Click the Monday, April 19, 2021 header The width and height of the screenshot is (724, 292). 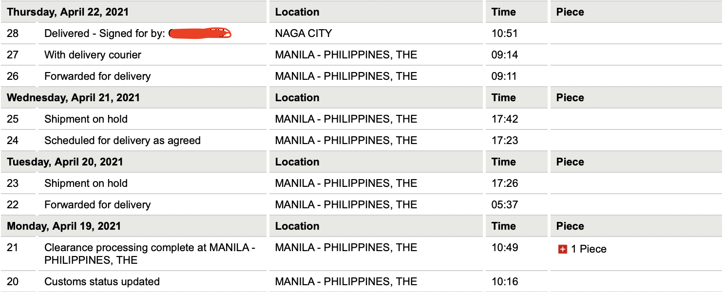pyautogui.click(x=63, y=226)
